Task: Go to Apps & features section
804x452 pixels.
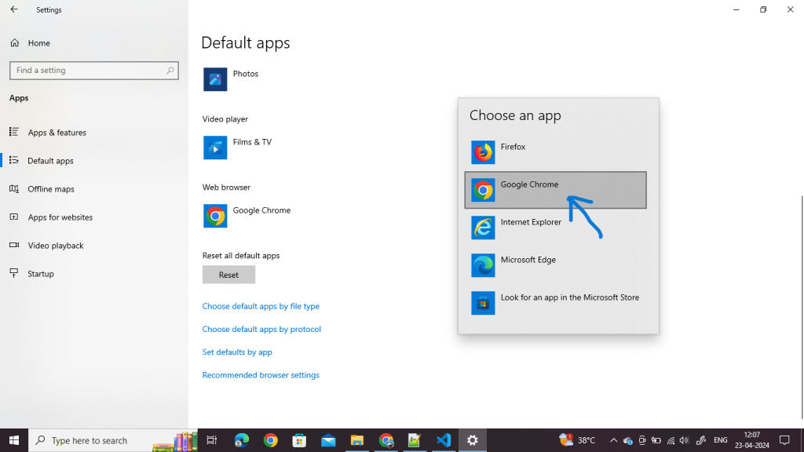Action: (57, 133)
